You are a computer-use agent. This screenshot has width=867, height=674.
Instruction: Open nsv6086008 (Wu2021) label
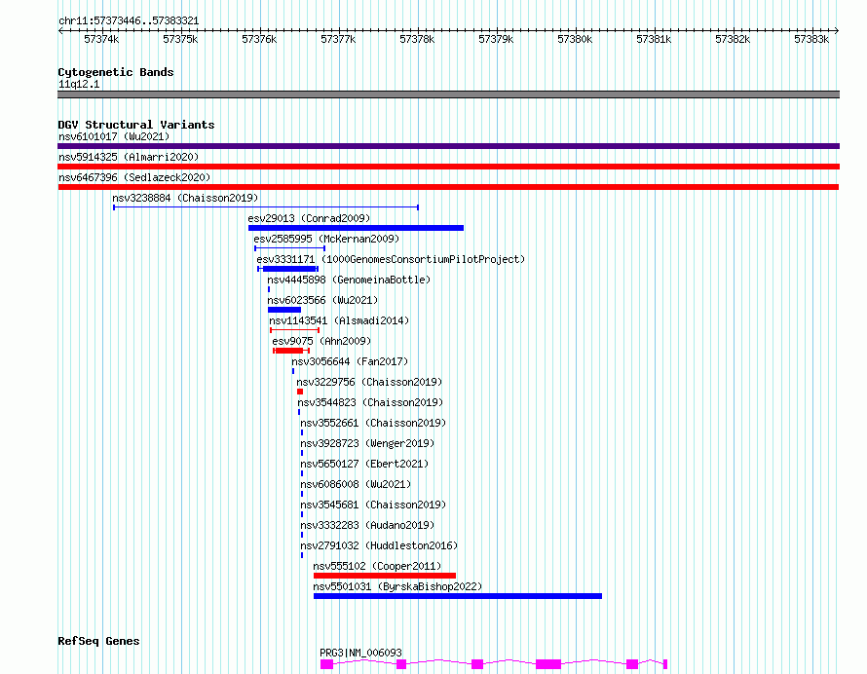click(x=356, y=484)
